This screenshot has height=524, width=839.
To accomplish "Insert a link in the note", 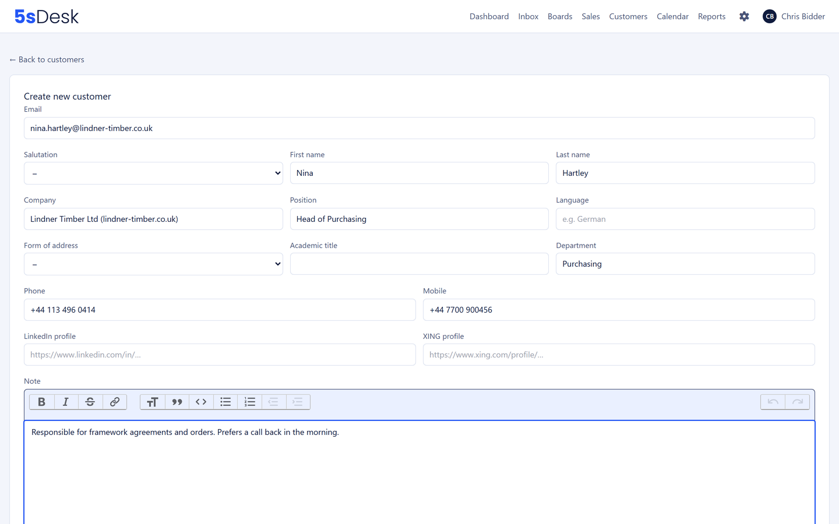I will 115,402.
